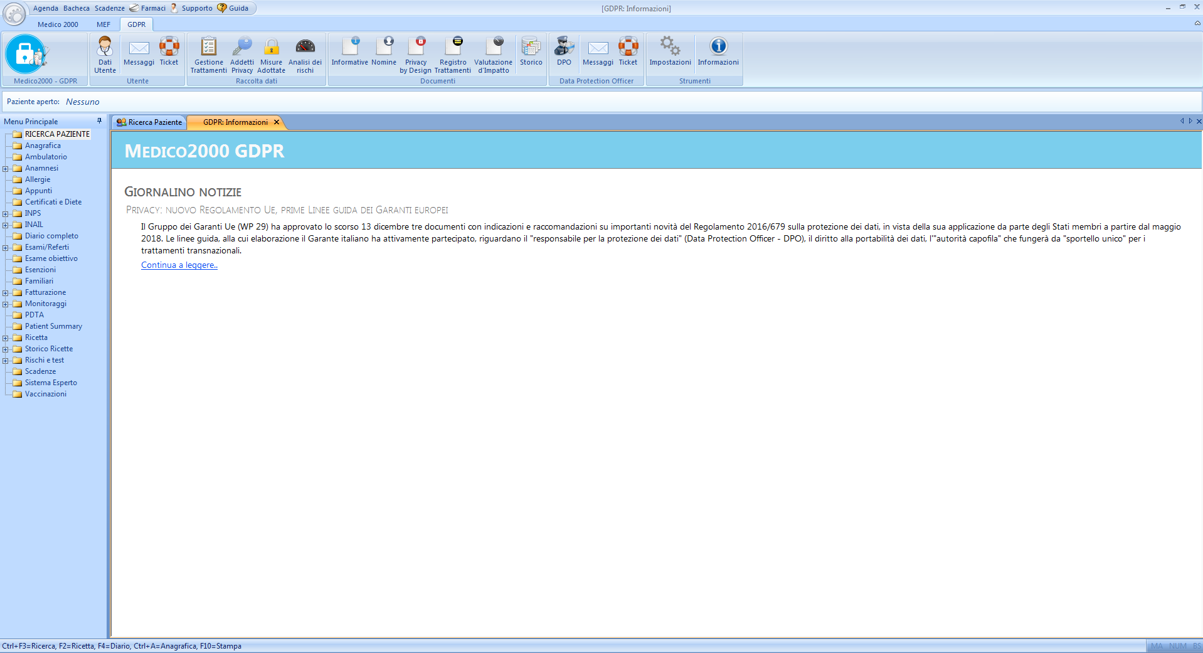The image size is (1203, 653).
Task: Open Vaccinazioni in the menu tree
Action: point(46,394)
